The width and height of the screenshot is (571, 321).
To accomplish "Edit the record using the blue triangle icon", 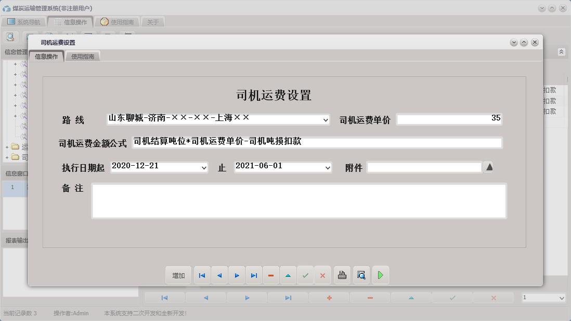I will [288, 275].
